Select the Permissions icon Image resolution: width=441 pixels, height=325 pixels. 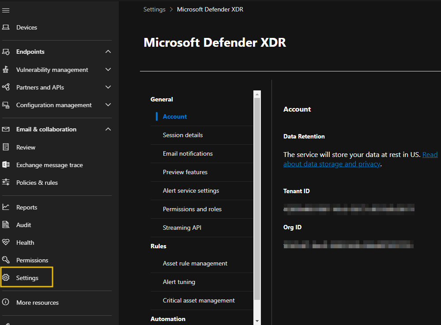6,260
